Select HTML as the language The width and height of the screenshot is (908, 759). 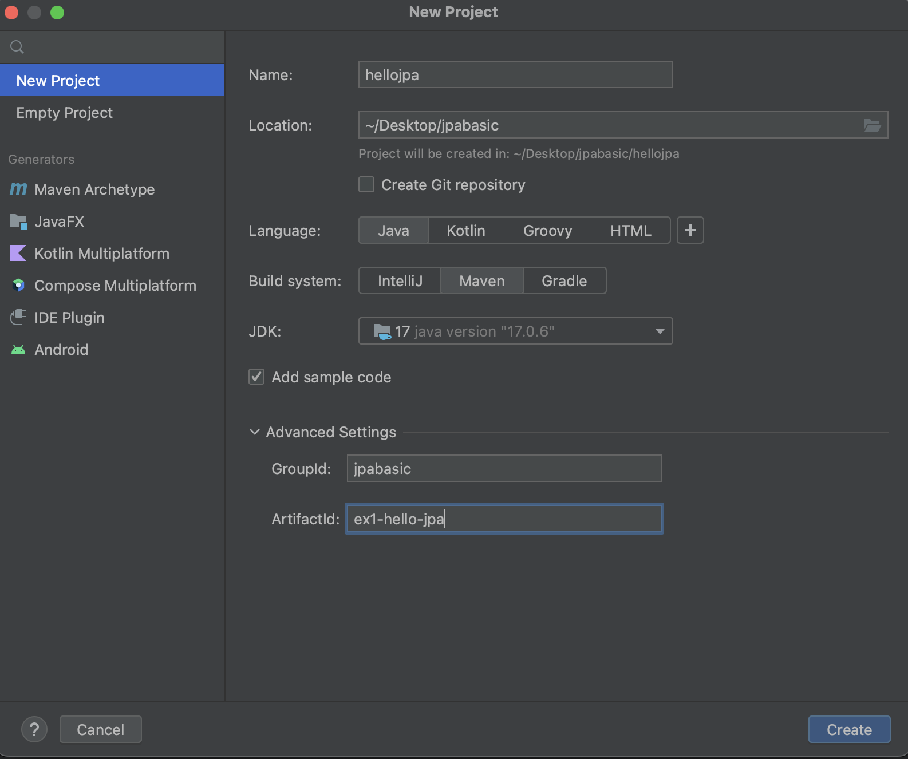pos(631,230)
